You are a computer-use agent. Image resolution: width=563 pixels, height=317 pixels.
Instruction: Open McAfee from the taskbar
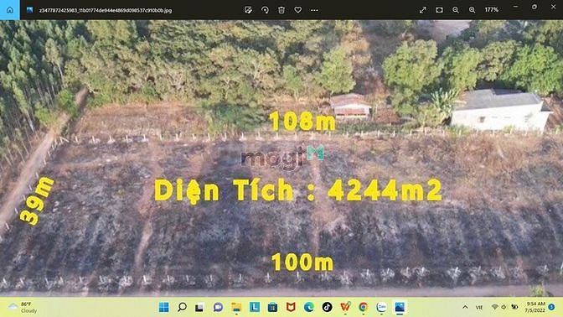pos(291,307)
